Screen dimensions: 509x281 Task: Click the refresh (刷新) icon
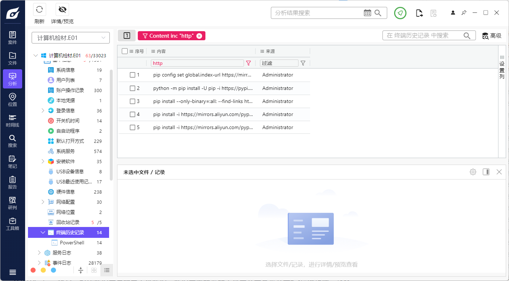tap(39, 10)
